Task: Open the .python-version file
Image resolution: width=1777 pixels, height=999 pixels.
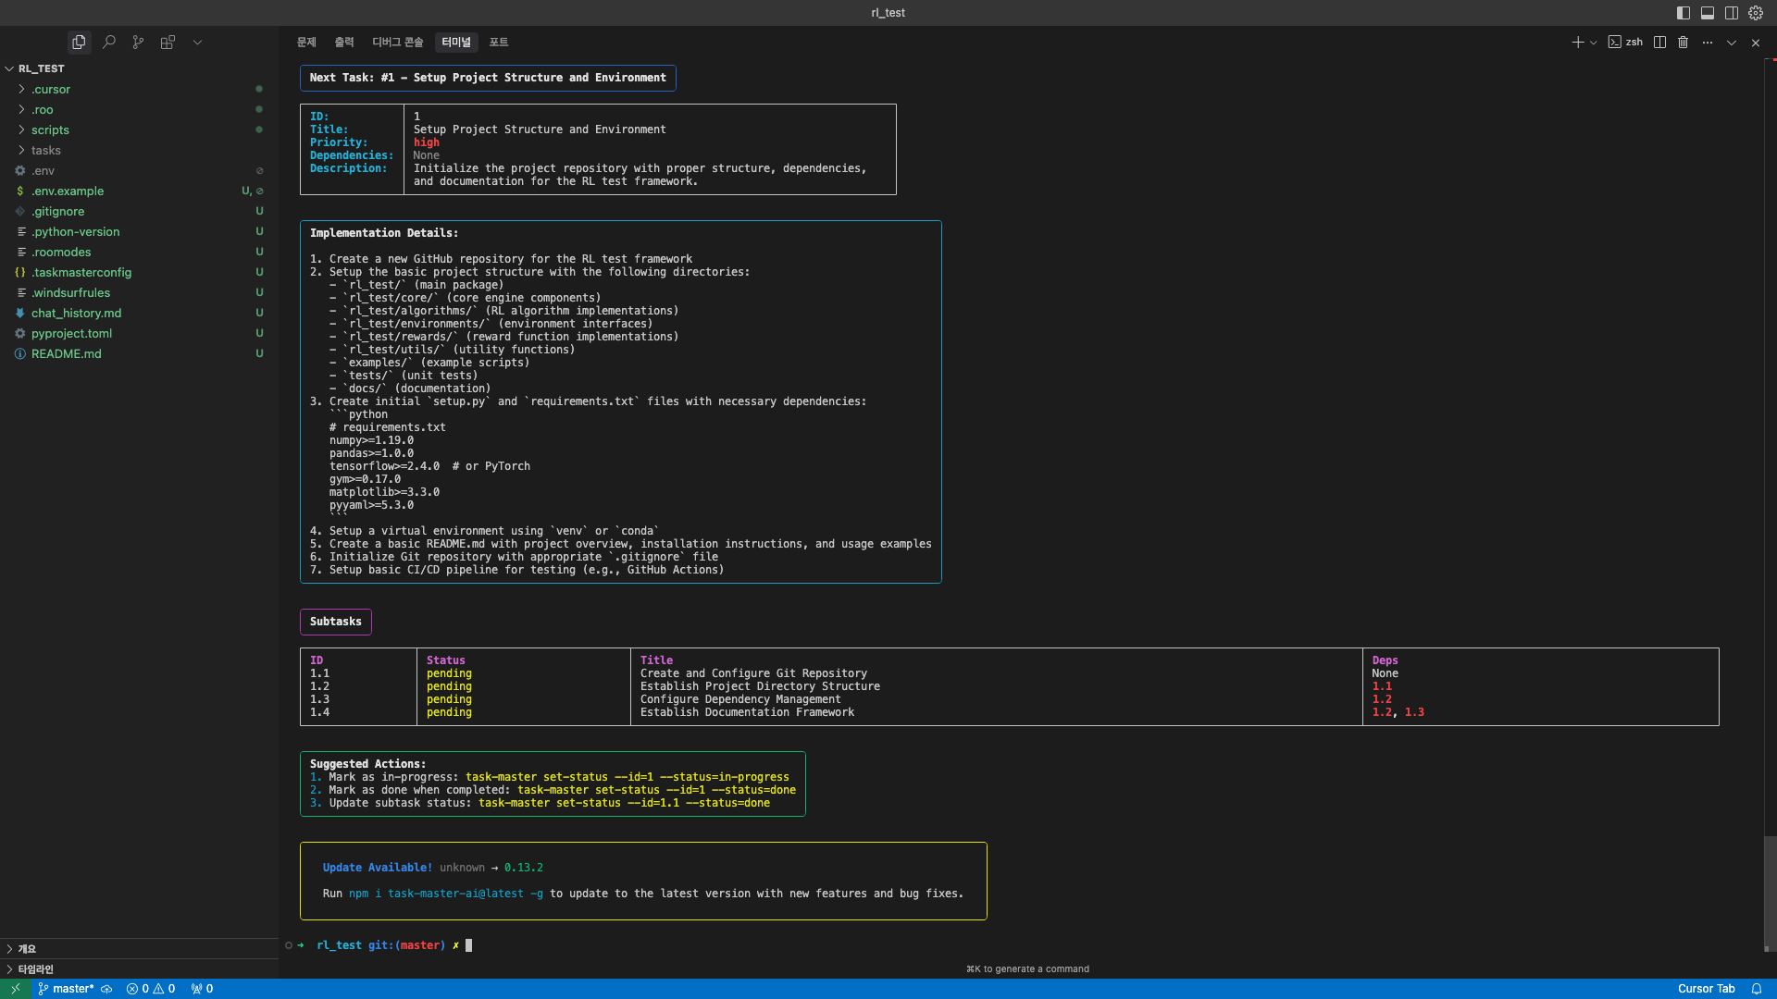Action: (x=139, y=232)
